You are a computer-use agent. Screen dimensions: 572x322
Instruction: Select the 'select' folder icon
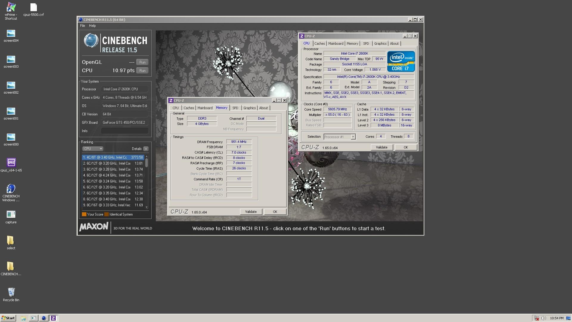pyautogui.click(x=11, y=243)
